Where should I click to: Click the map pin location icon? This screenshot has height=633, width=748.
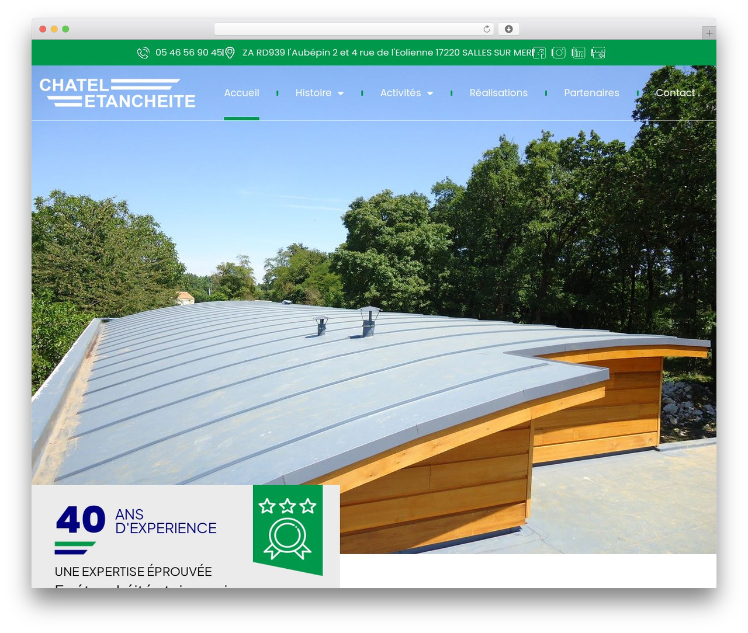click(x=230, y=53)
